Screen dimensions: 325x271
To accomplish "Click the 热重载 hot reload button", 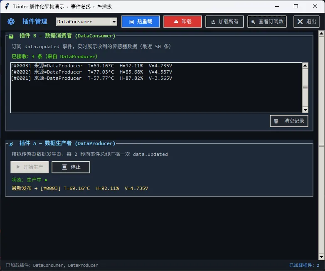I will tap(140, 22).
